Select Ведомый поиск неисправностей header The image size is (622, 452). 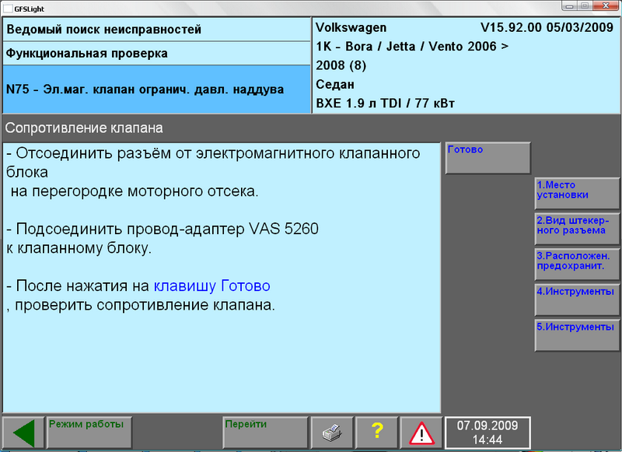pyautogui.click(x=157, y=30)
